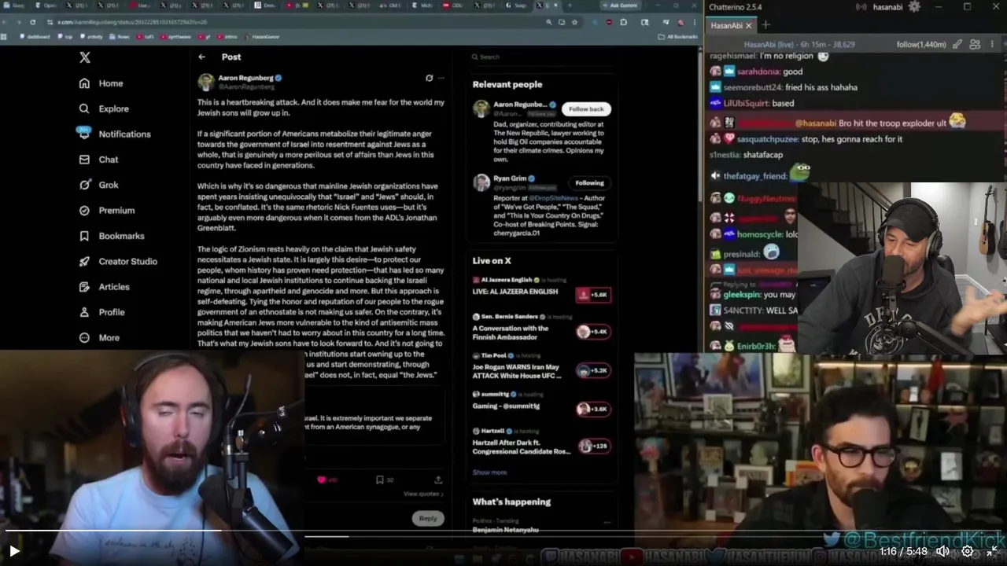Join Hartzell After Dark live +128

point(593,446)
